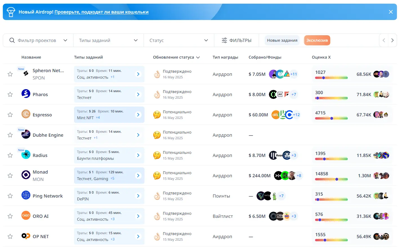The height and width of the screenshot is (248, 399).
Task: Click the ORO AI logo icon
Action: pyautogui.click(x=26, y=215)
